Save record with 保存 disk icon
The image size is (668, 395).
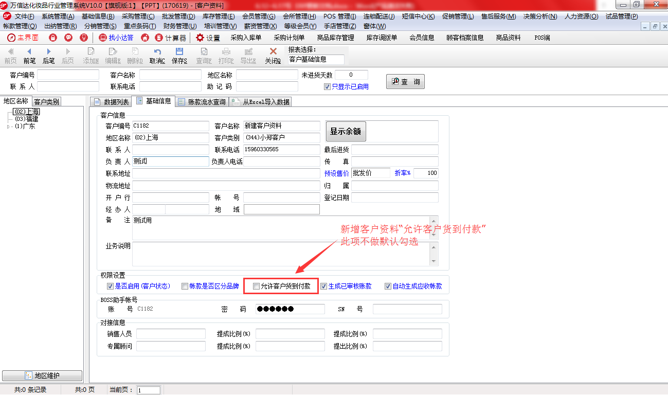(x=179, y=56)
